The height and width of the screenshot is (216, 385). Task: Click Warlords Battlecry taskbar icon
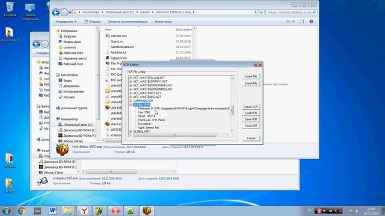[147, 211]
